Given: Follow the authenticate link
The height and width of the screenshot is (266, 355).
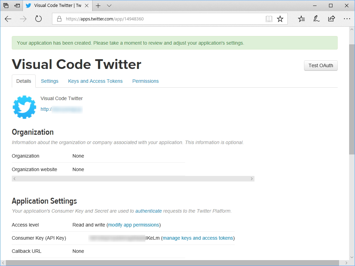Looking at the screenshot, I should pos(148,211).
